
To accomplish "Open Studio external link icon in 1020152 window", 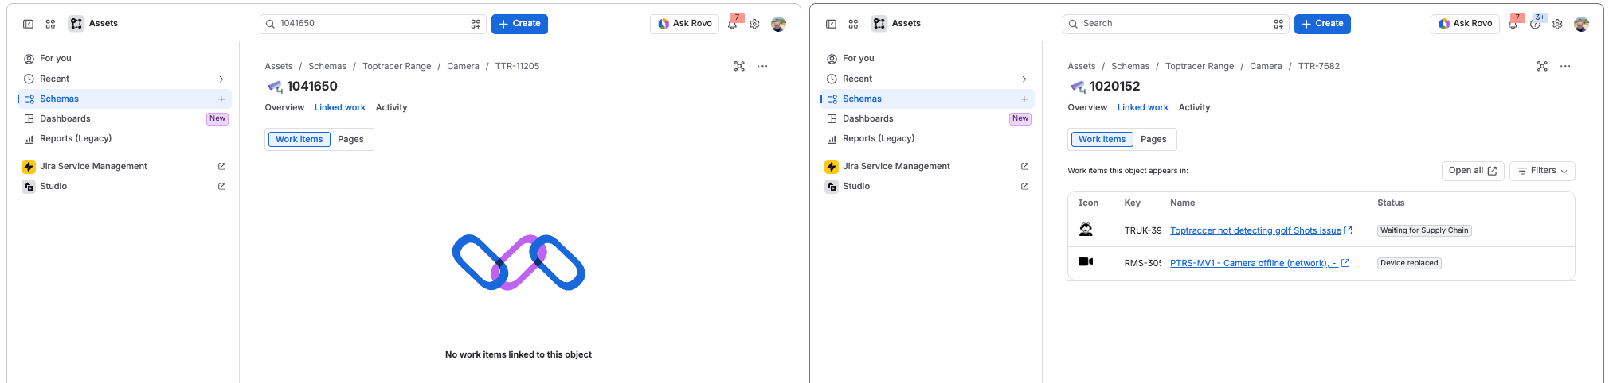I will [x=1024, y=186].
